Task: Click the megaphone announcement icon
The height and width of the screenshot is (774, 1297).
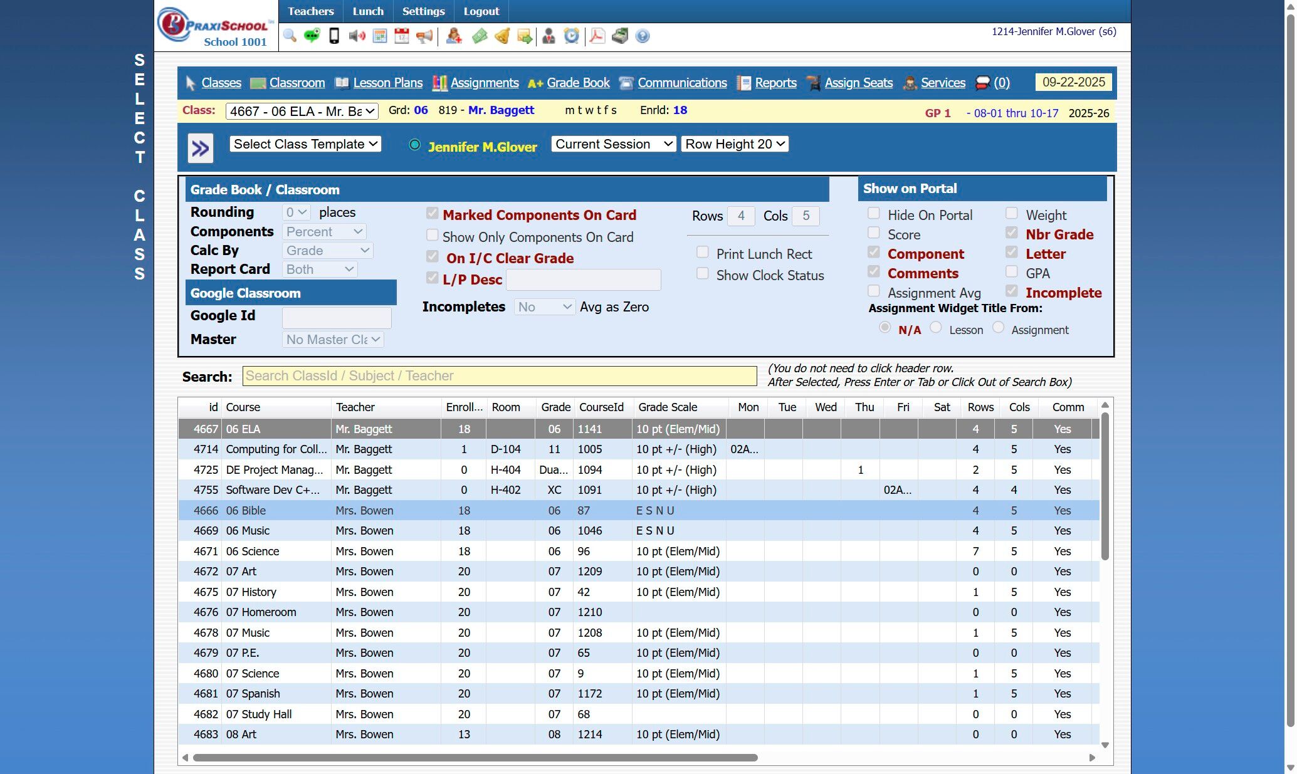Action: 424,36
